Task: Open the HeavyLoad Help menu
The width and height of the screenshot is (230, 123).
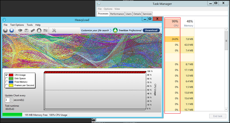Action: click(x=38, y=25)
